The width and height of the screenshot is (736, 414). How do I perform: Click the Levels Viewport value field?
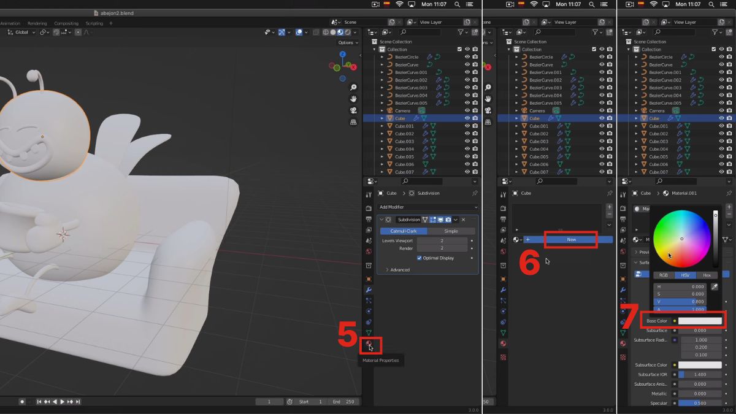click(442, 241)
